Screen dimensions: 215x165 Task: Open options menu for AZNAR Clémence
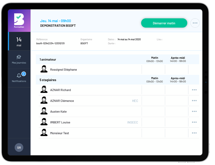(x=194, y=101)
